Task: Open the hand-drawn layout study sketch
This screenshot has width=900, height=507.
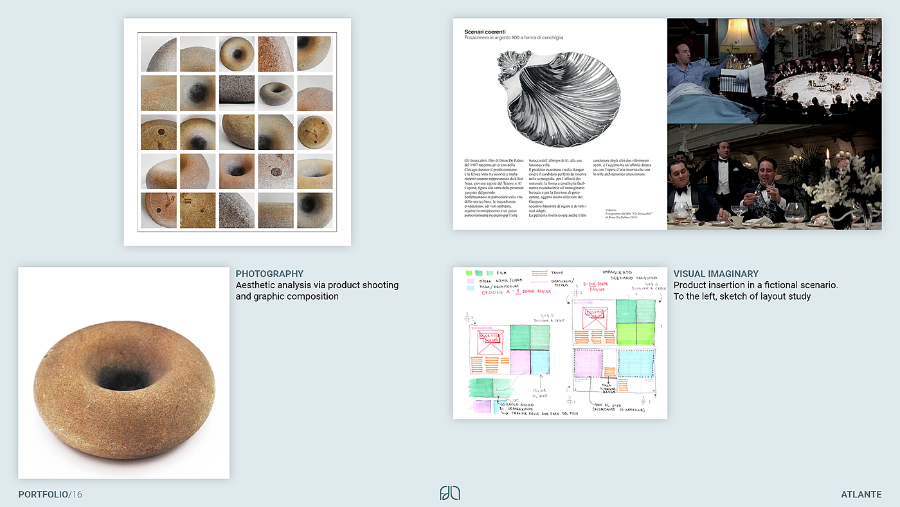Action: pos(560,343)
